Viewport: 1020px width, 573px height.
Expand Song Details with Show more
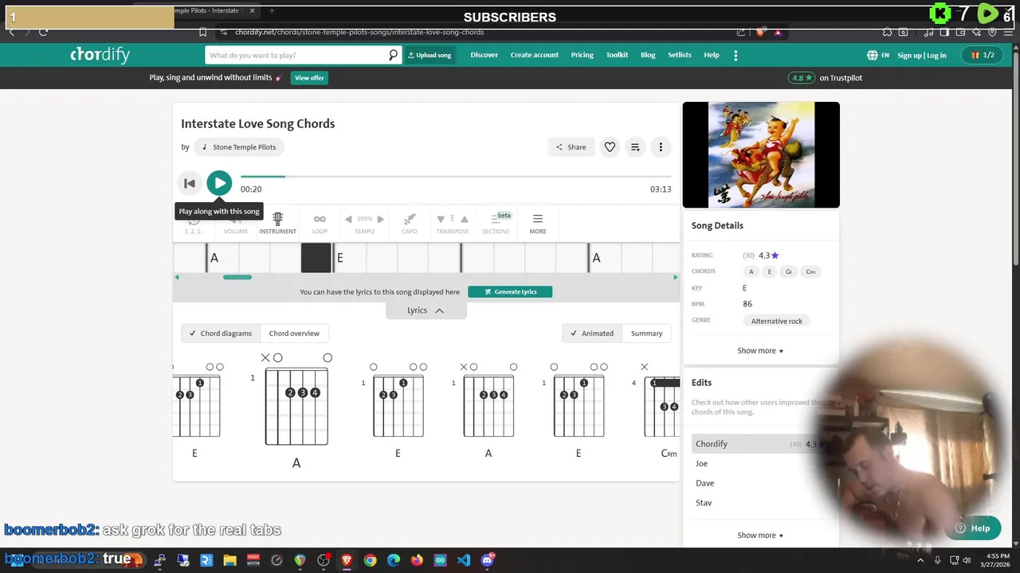[760, 350]
